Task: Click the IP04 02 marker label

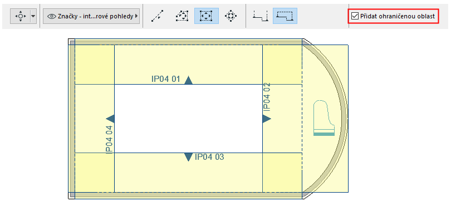Action: 267,97
